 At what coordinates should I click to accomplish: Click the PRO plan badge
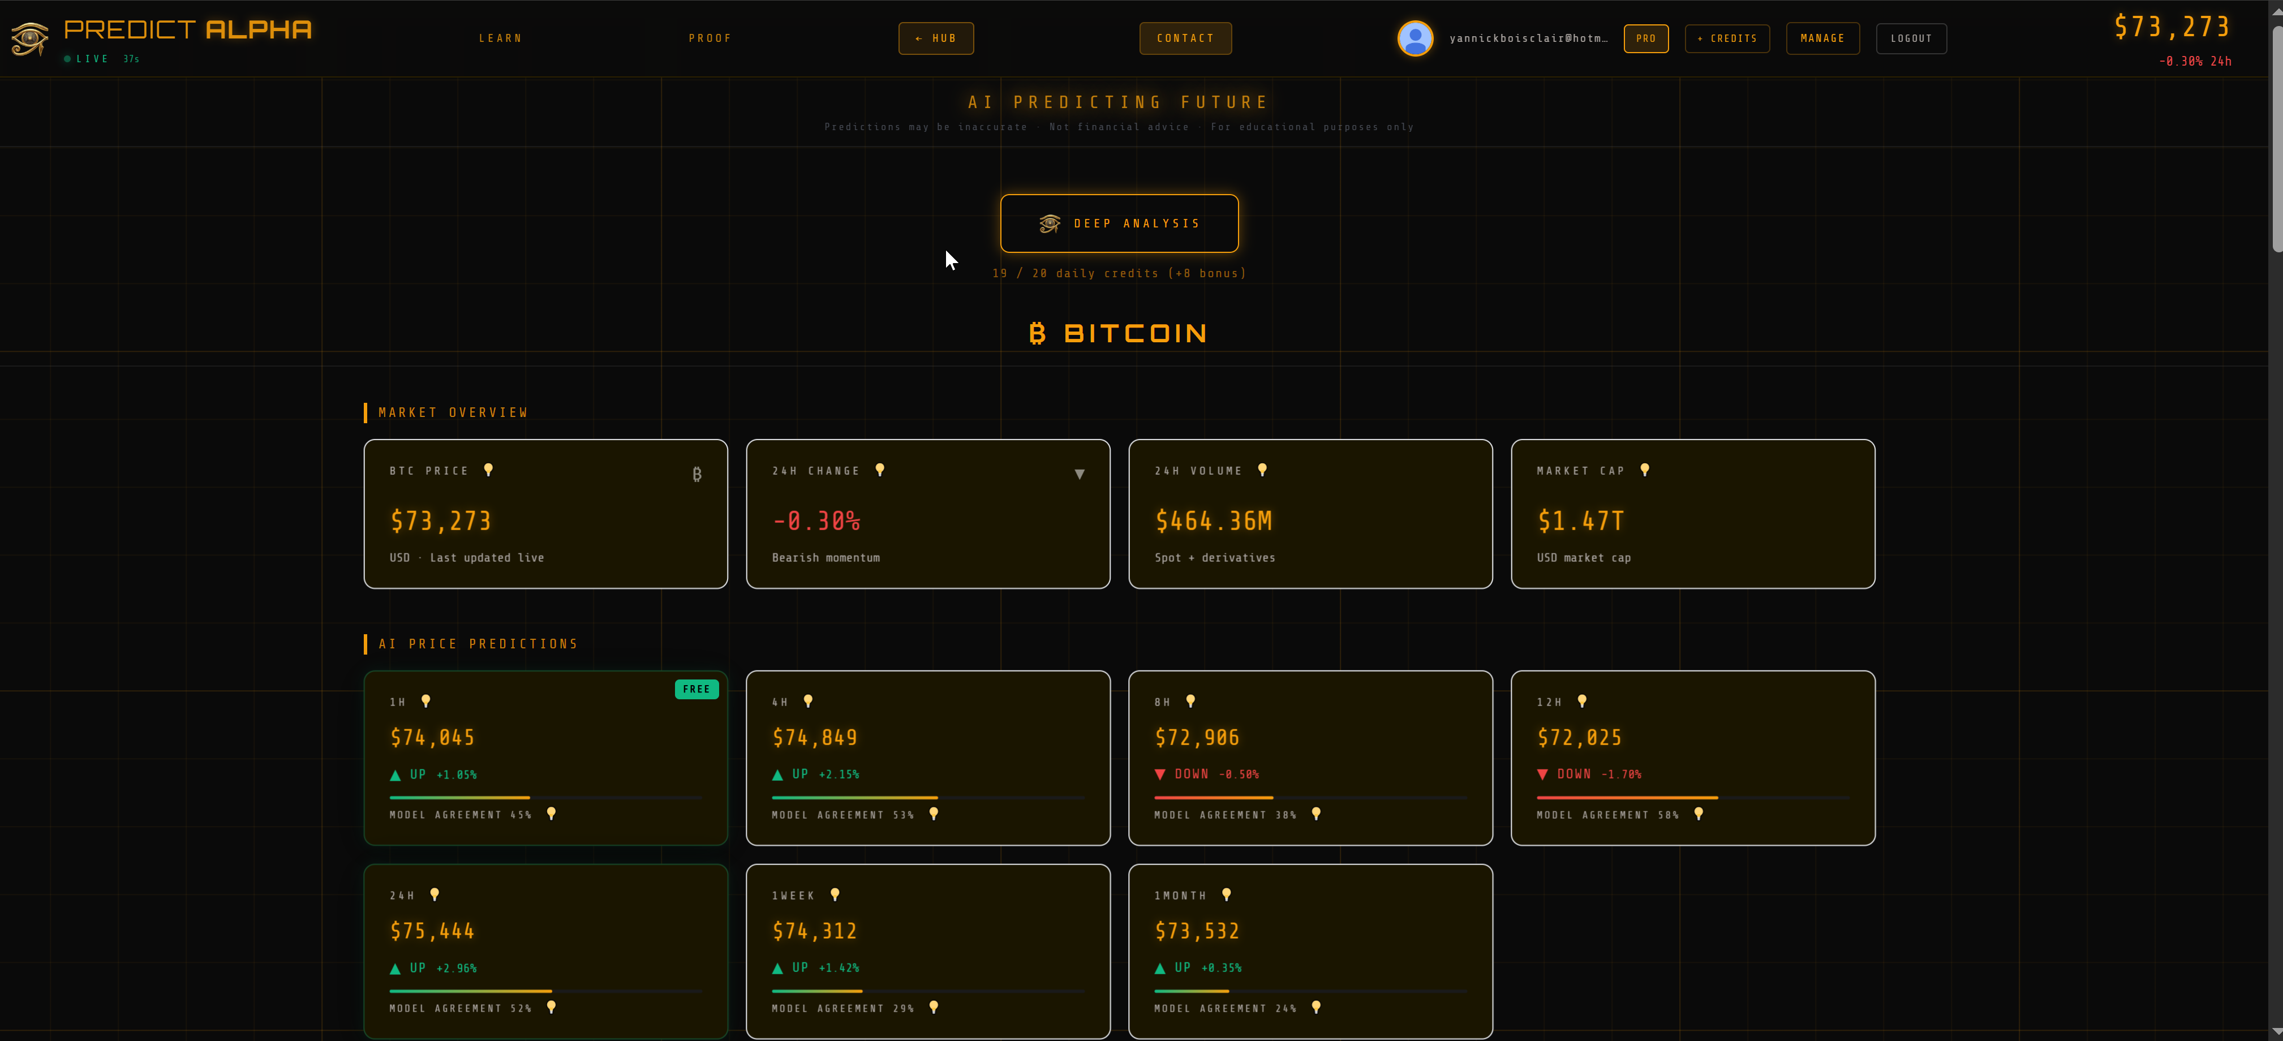(x=1646, y=38)
